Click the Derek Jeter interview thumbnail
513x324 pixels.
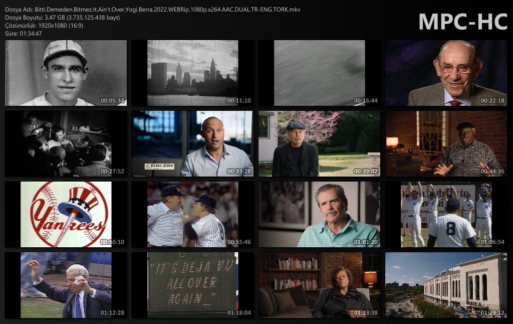[192, 144]
